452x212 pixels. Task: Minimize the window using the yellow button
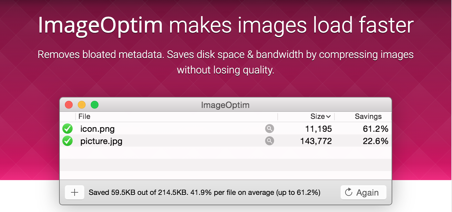tap(82, 105)
